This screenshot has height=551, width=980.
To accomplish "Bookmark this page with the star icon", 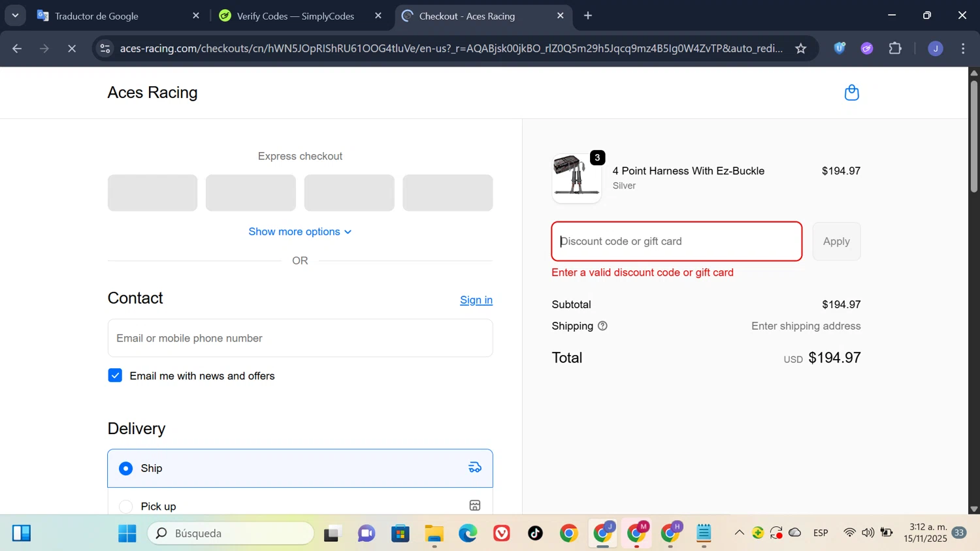I will pyautogui.click(x=801, y=48).
